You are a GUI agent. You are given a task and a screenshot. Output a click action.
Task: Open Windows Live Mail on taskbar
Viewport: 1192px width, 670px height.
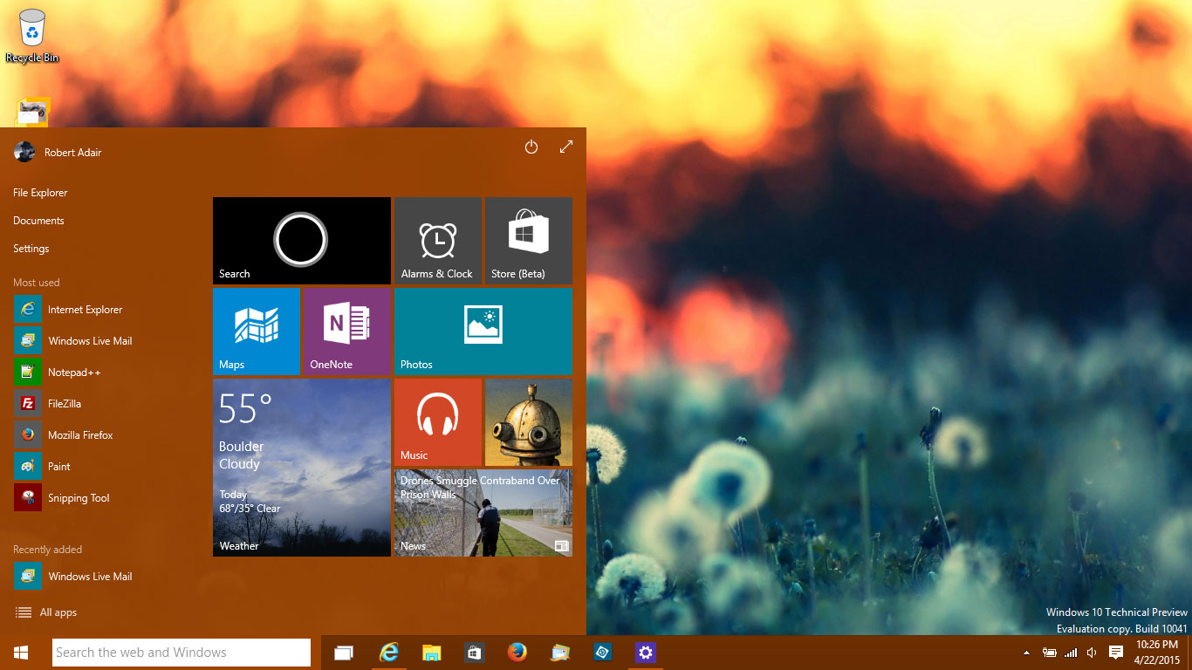559,653
